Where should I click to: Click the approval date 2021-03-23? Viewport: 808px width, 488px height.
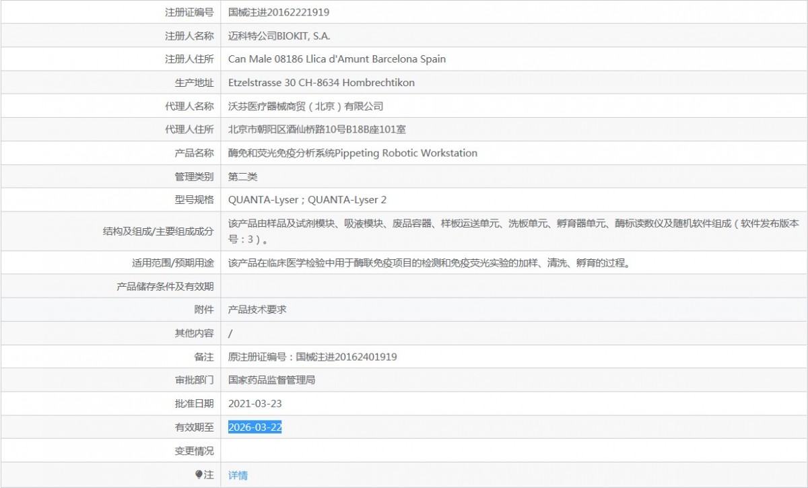[255, 404]
